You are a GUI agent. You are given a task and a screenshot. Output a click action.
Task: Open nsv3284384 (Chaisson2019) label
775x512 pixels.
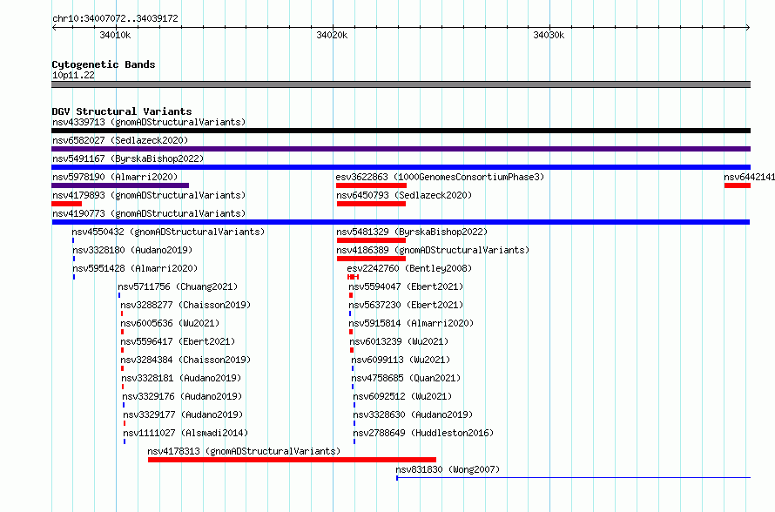pos(185,360)
